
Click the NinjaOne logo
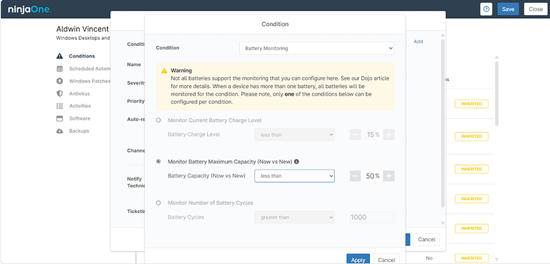pyautogui.click(x=30, y=9)
